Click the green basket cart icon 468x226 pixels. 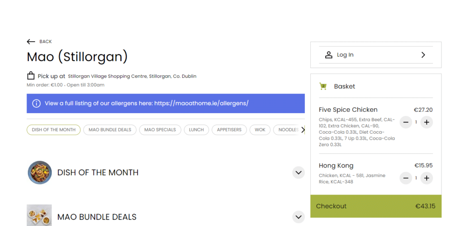tap(323, 86)
